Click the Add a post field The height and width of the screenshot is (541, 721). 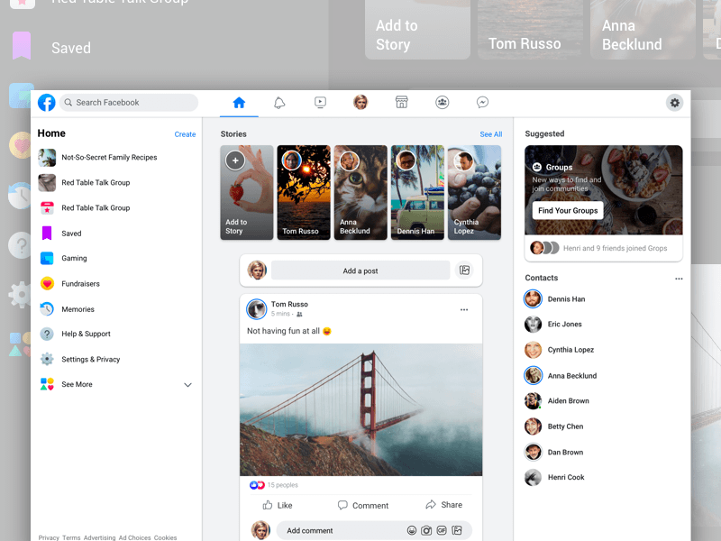point(360,270)
